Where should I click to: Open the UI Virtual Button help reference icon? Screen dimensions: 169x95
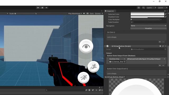tap(160, 46)
